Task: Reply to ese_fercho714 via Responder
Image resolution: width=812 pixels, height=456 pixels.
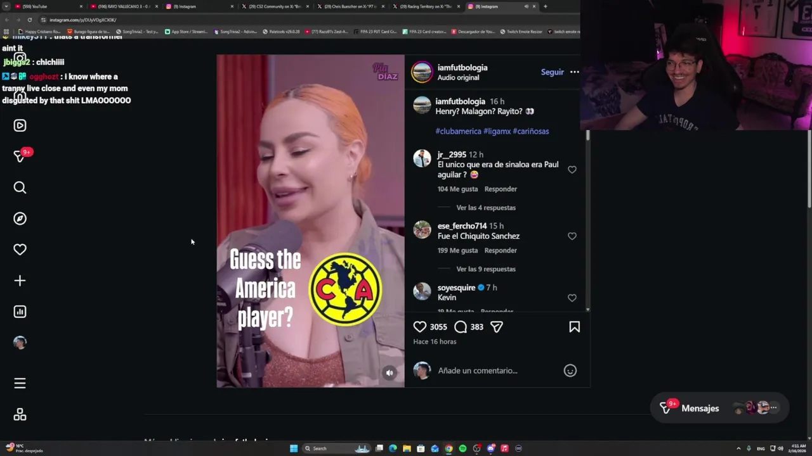Action: click(x=501, y=251)
